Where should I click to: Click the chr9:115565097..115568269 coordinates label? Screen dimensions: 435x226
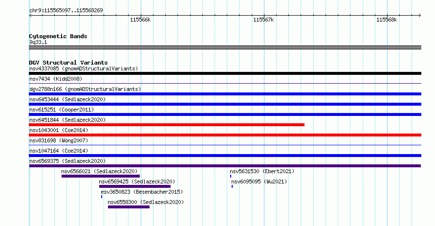[x=66, y=10]
